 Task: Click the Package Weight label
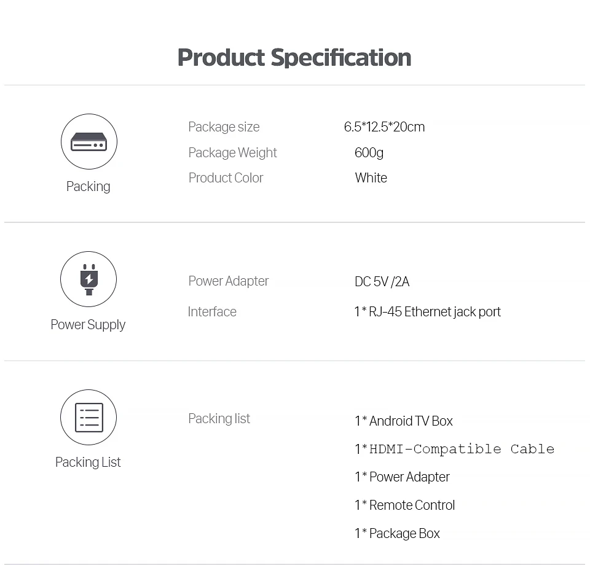[232, 153]
